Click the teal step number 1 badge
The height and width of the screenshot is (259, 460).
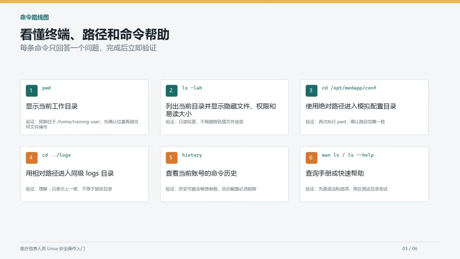point(32,91)
